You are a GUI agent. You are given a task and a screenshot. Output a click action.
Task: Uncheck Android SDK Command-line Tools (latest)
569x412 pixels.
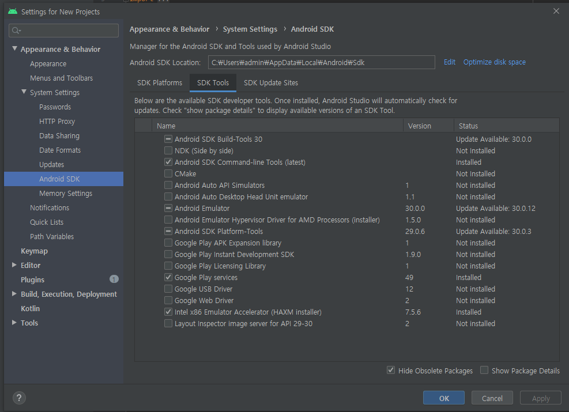coord(168,162)
